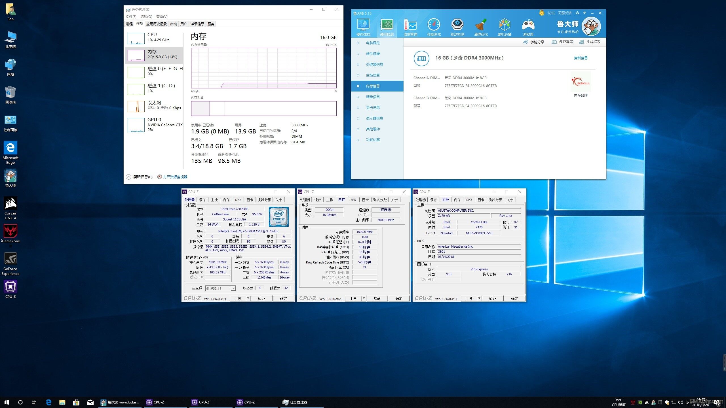Open 硬件体检 in the 鲁大师 toolbar

pos(363,27)
